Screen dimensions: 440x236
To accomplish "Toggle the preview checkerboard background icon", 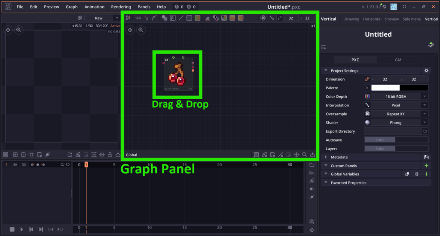I will (6, 155).
